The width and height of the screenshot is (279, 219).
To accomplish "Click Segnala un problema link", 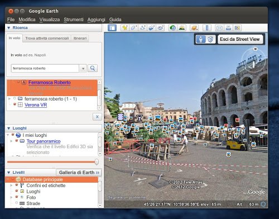I will click(127, 197).
